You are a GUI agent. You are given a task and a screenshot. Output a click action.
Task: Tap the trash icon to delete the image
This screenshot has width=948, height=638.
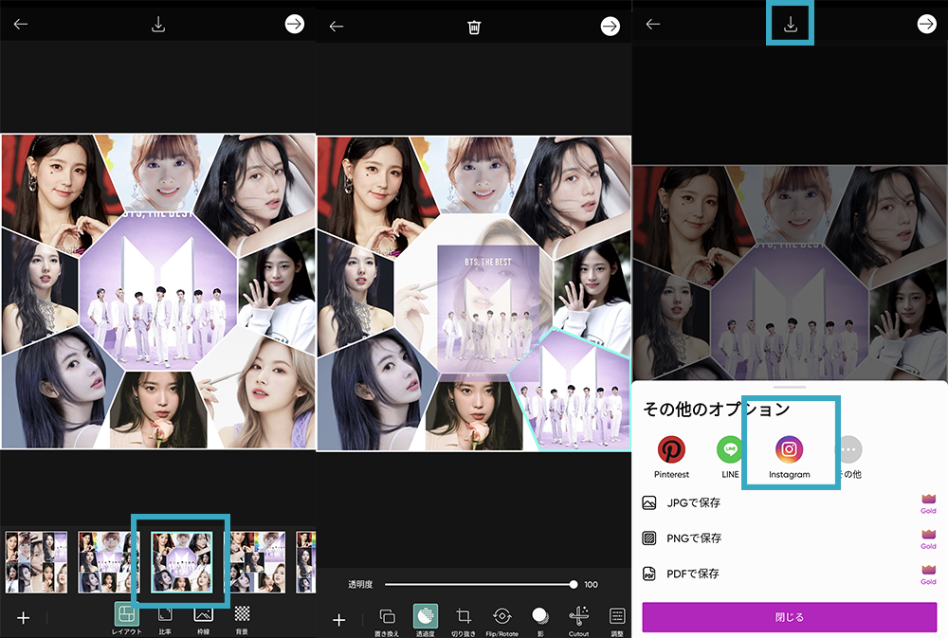click(x=474, y=27)
